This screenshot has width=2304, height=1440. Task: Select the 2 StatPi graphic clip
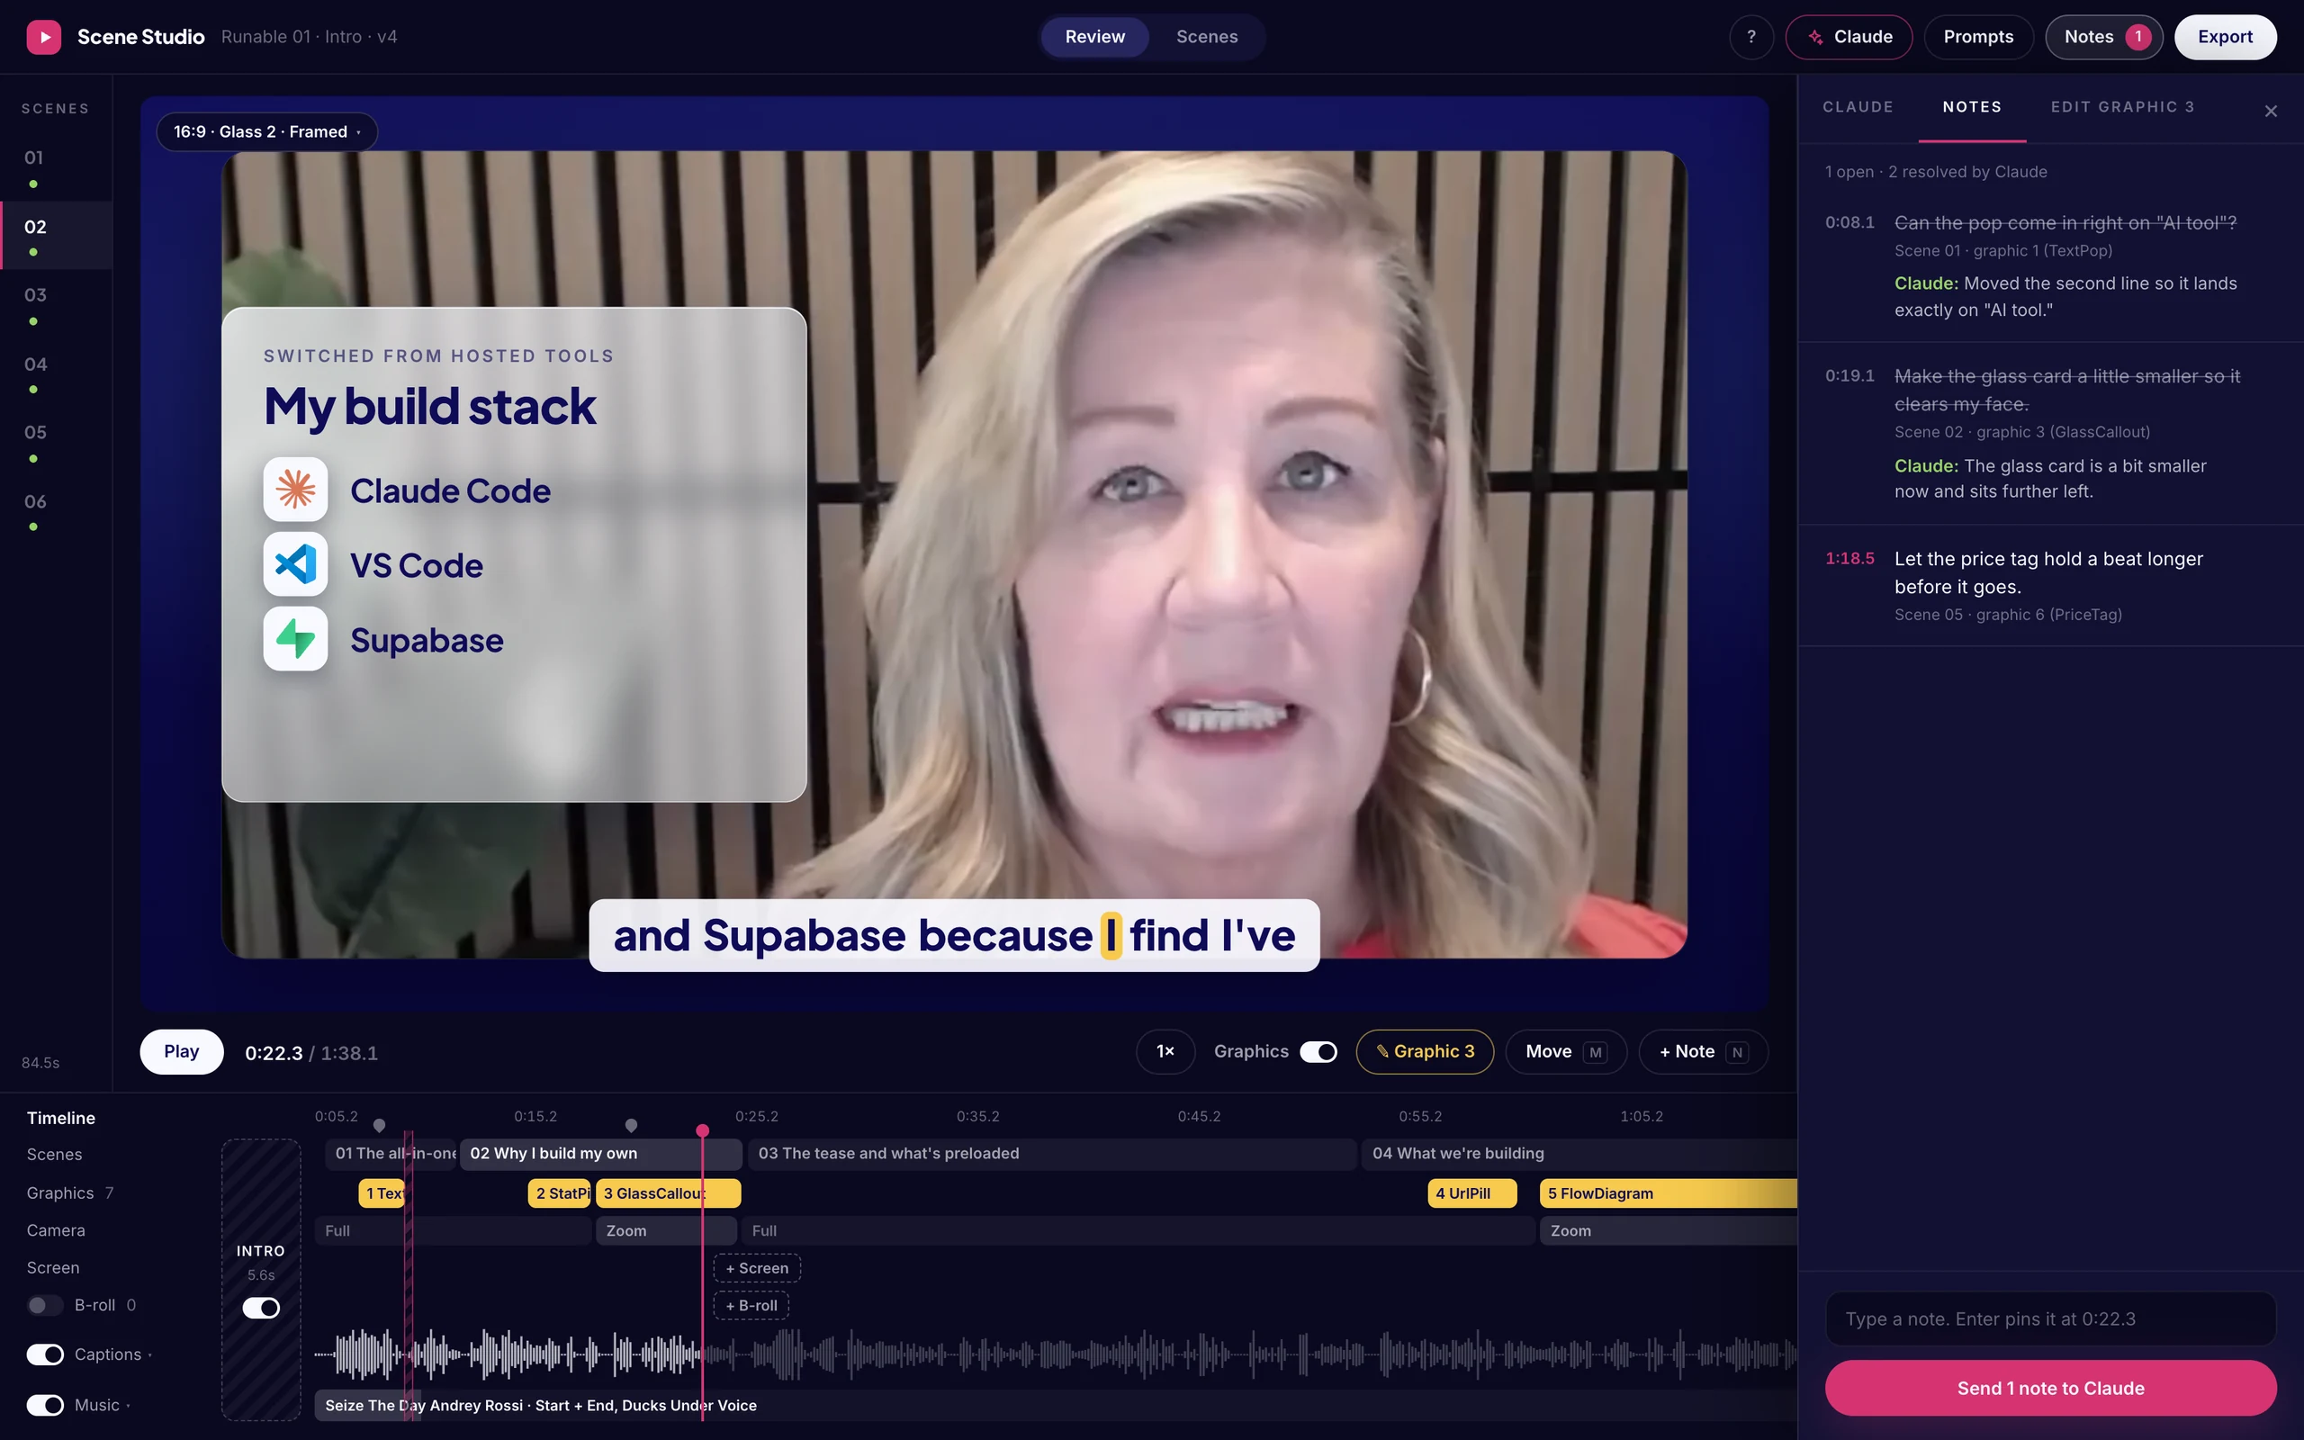tap(560, 1193)
